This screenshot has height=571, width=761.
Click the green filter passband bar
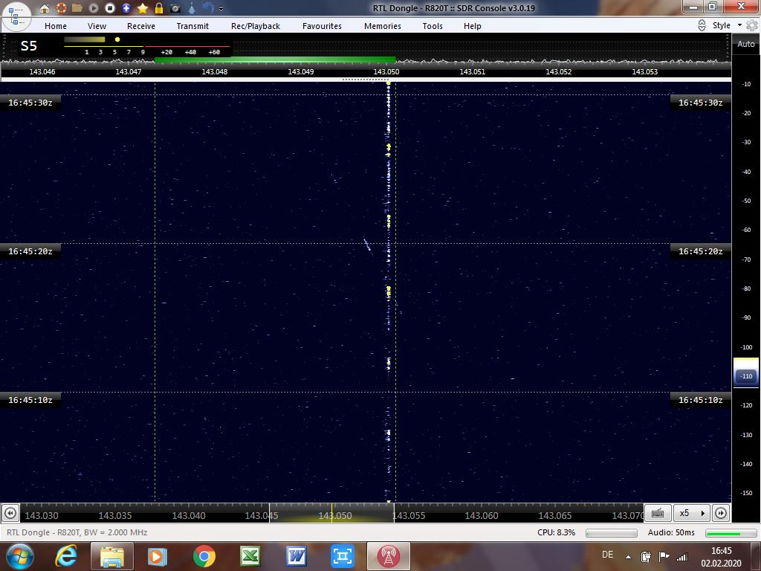pyautogui.click(x=275, y=59)
